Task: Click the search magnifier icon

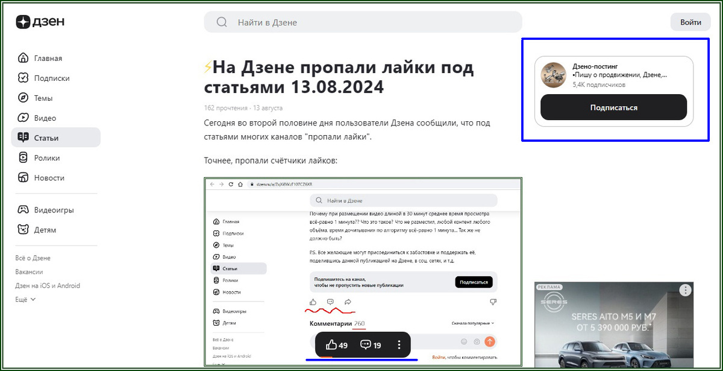Action: [x=221, y=22]
